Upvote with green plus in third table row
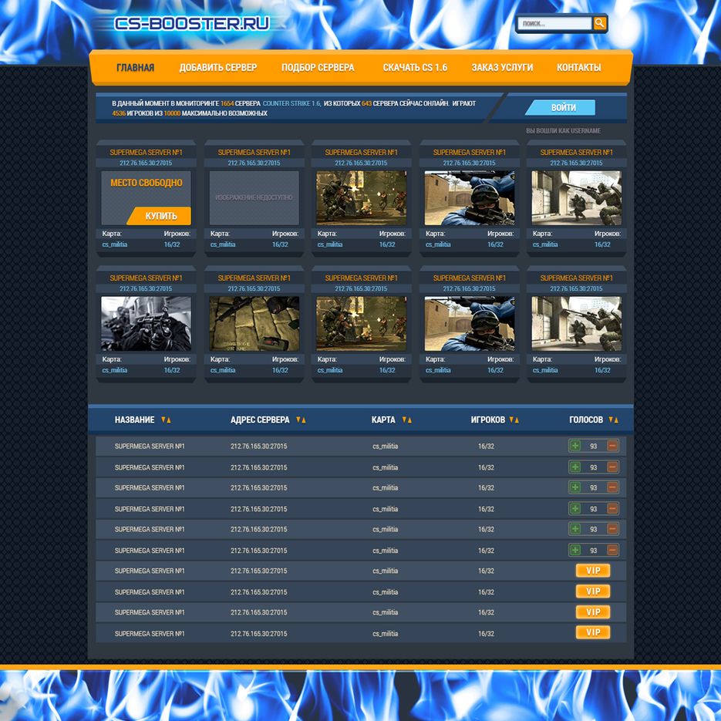 [574, 487]
